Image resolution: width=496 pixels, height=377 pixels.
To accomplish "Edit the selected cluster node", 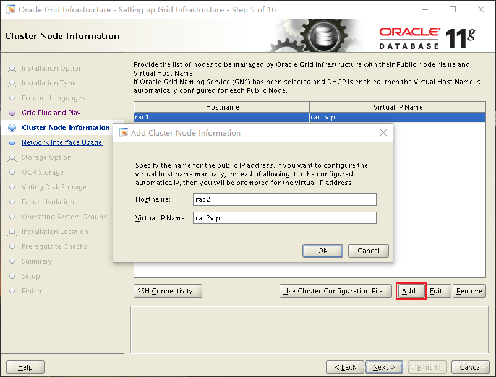I will [438, 291].
